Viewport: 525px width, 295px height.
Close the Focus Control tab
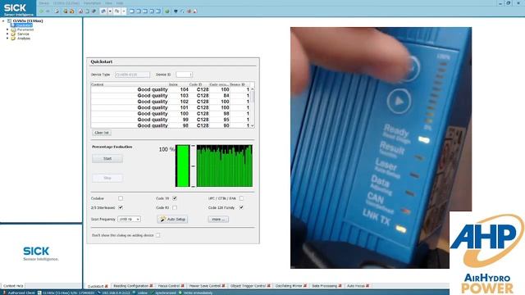[182, 286]
